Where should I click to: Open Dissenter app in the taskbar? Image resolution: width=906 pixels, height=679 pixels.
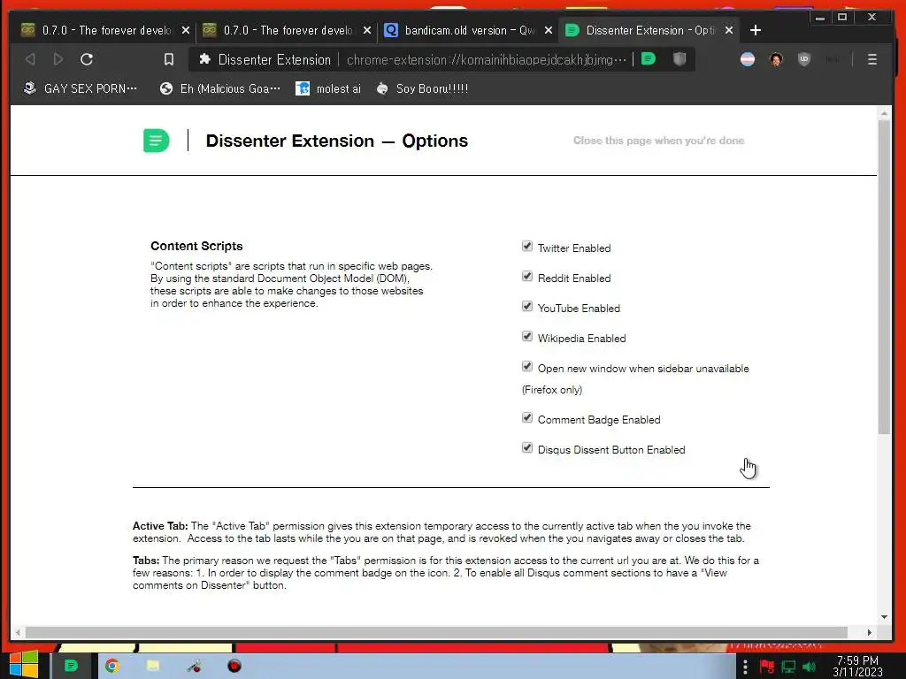[x=71, y=666]
